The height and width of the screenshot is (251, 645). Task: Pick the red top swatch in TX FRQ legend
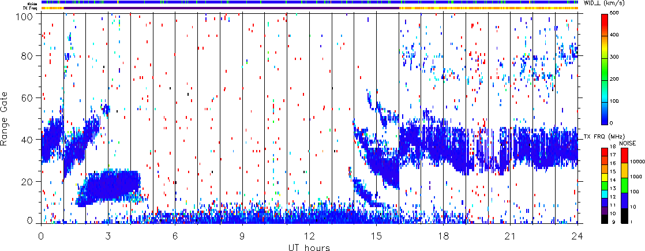pyautogui.click(x=604, y=152)
